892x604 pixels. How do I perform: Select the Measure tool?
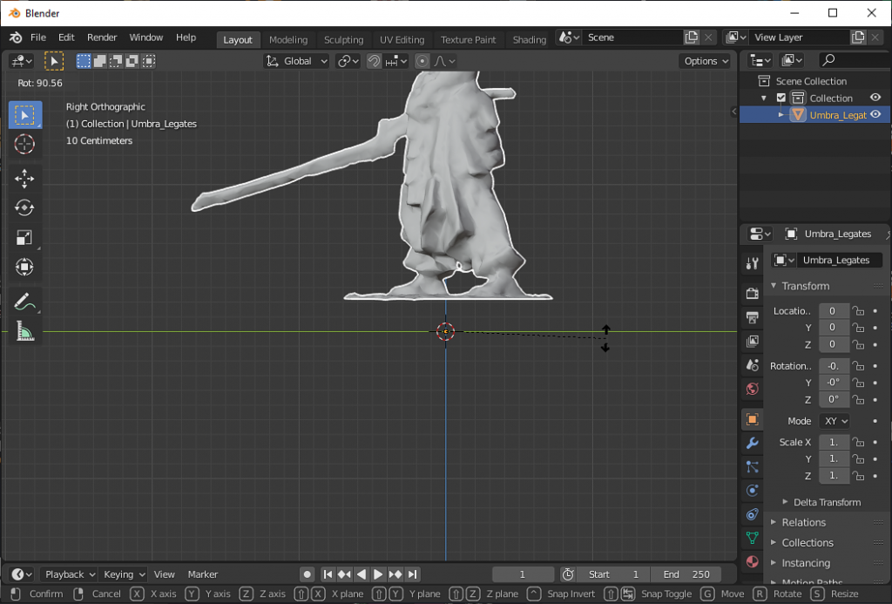point(24,333)
